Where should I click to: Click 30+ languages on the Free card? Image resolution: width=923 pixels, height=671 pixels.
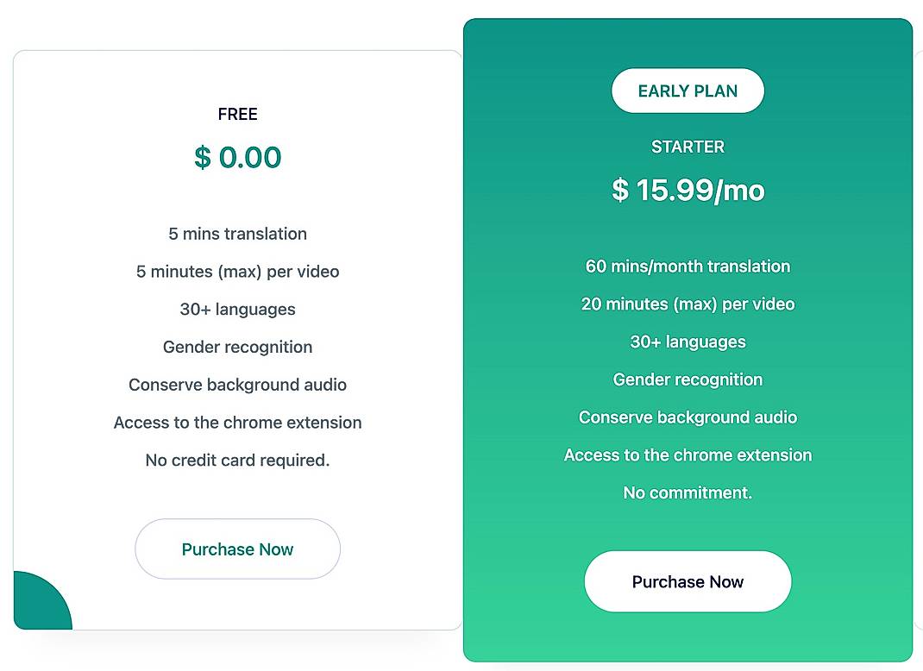click(x=237, y=309)
